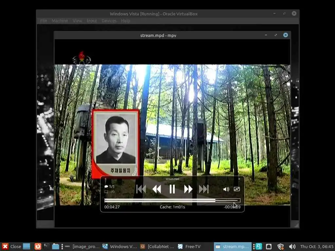This screenshot has width=335, height=251.
Task: Open VirtualBox Help menu
Action: [125, 21]
